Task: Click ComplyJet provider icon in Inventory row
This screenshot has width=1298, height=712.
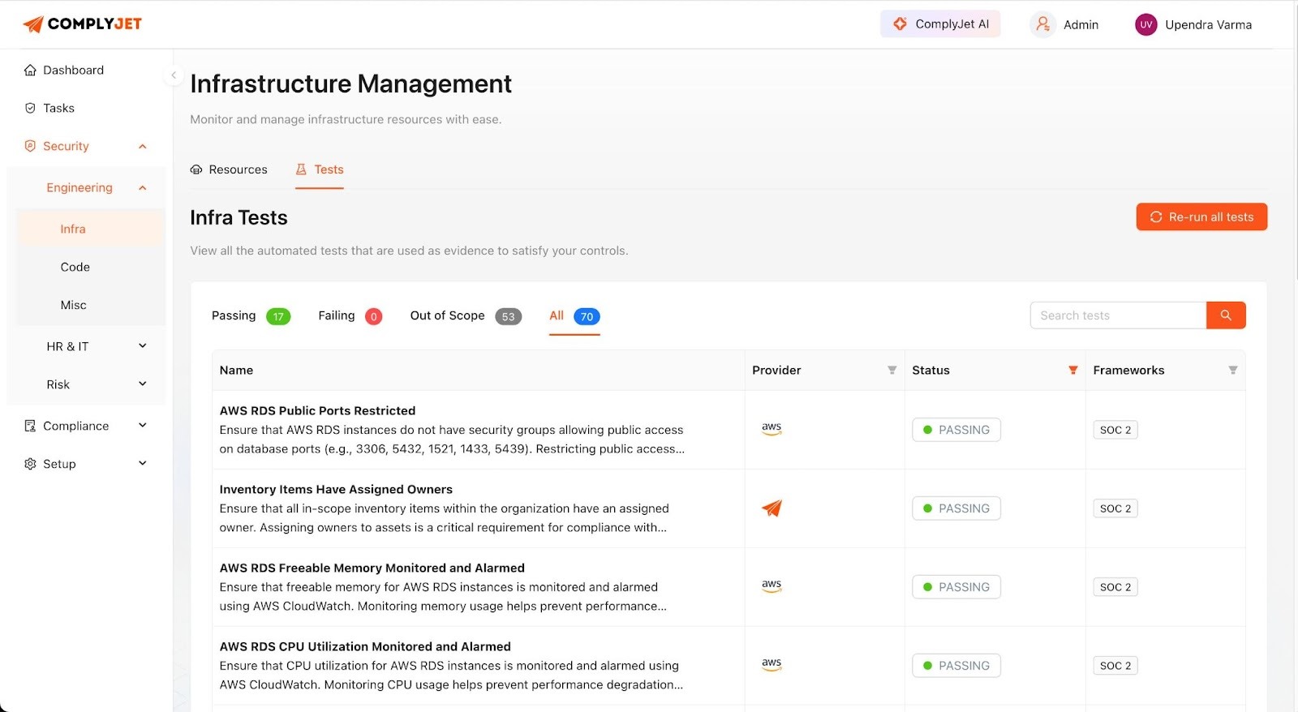Action: [771, 508]
